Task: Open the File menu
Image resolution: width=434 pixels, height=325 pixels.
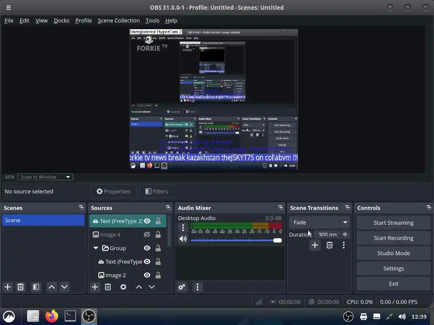Action: [x=9, y=20]
